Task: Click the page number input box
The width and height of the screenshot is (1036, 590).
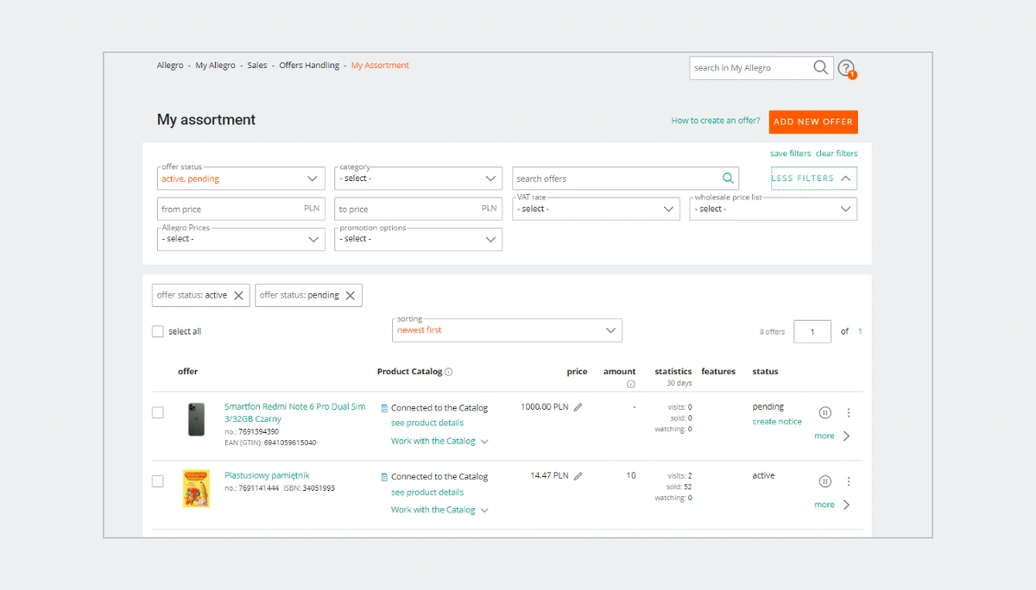Action: [812, 331]
